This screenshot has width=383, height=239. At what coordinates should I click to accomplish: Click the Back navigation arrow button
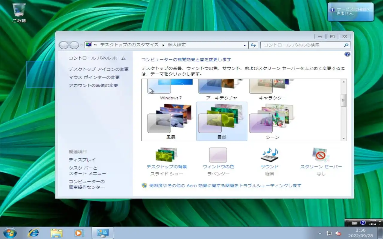click(64, 45)
